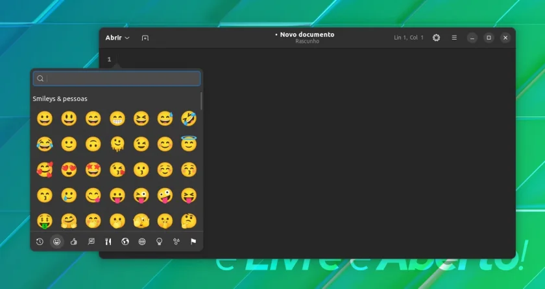The width and height of the screenshot is (545, 289).
Task: Open the Abrir dropdown menu
Action: tap(117, 38)
